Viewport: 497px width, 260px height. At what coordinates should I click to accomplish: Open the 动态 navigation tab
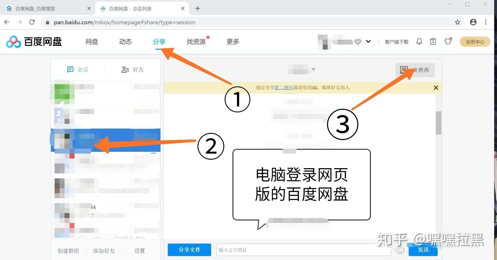(x=125, y=42)
